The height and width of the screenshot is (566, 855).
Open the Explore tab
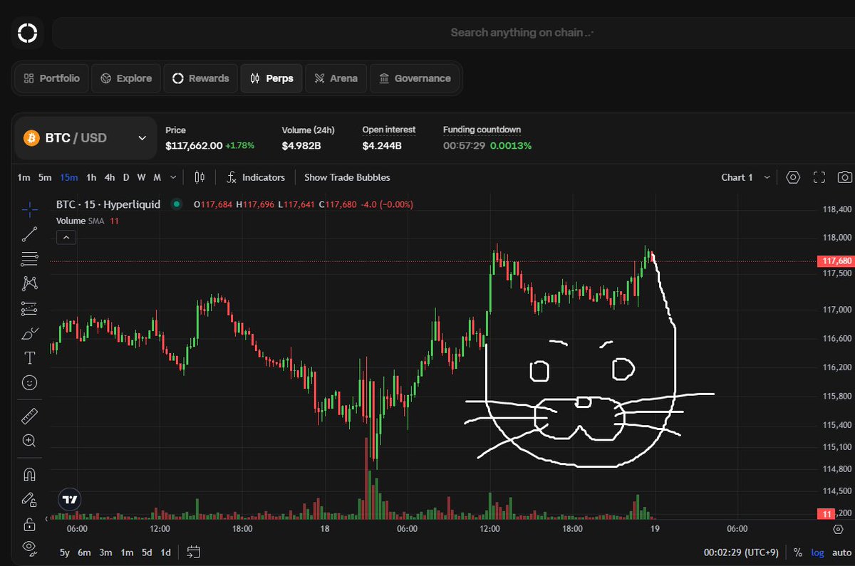click(126, 78)
